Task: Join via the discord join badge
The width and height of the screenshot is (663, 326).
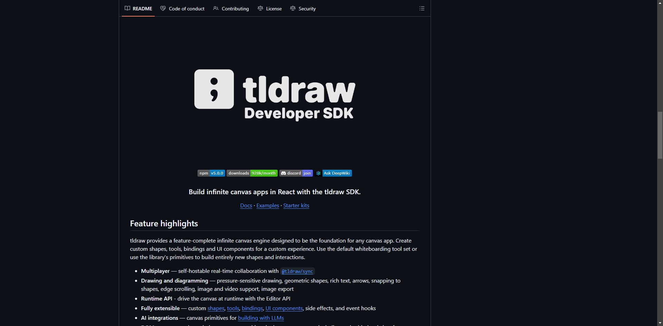Action: coord(296,173)
